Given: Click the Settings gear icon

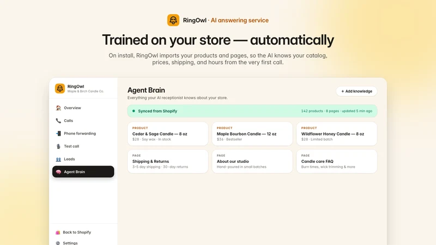Looking at the screenshot, I should tap(58, 243).
